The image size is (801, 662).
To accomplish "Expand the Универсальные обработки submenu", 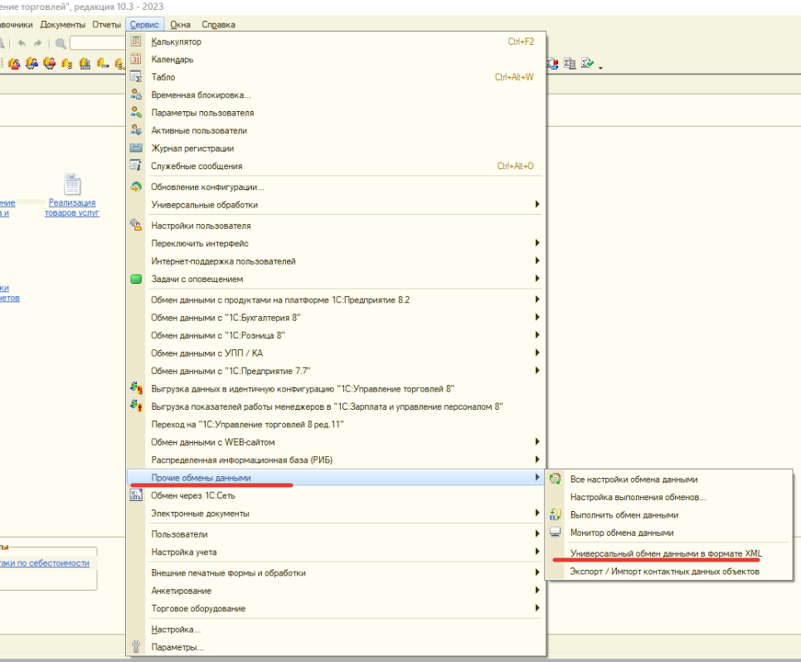I will (x=204, y=204).
